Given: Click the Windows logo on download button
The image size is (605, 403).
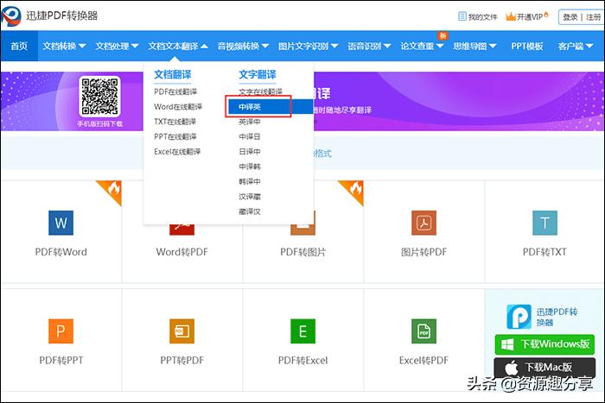Looking at the screenshot, I should click(x=507, y=344).
